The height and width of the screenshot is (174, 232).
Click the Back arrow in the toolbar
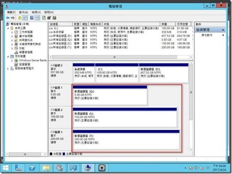tap(8, 18)
